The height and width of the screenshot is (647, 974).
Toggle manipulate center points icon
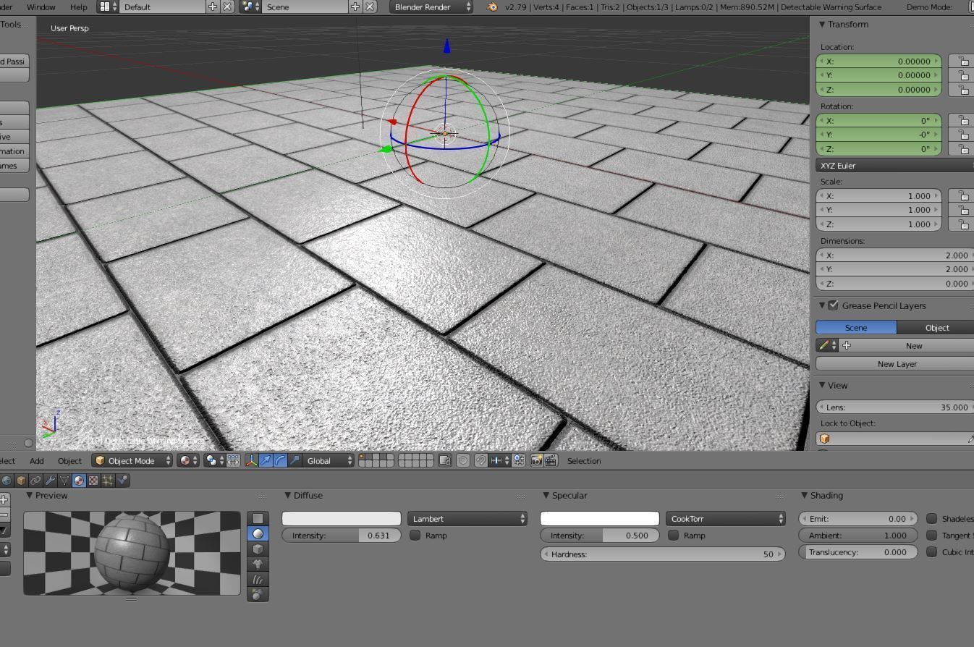(x=234, y=460)
